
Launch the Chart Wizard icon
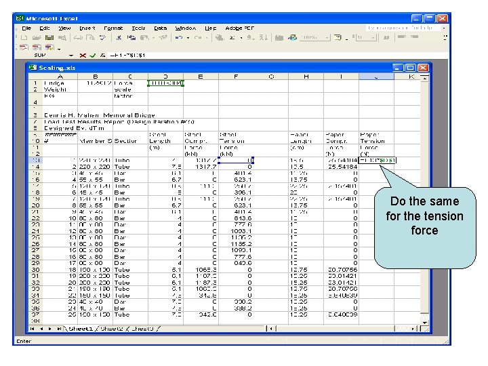pyautogui.click(x=279, y=38)
